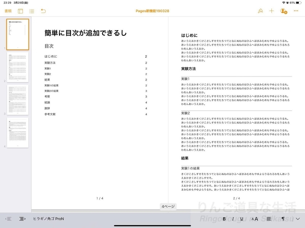Insert content using the plus icon
The image size is (305, 228).
coord(272,11)
